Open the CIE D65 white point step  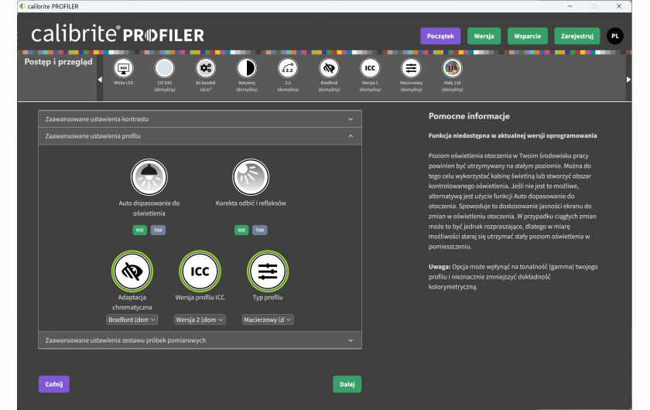(165, 68)
